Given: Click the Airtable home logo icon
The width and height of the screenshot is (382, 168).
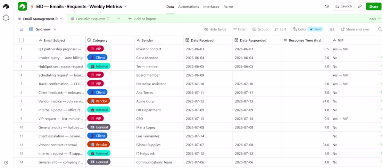Looking at the screenshot, I should (6, 7).
